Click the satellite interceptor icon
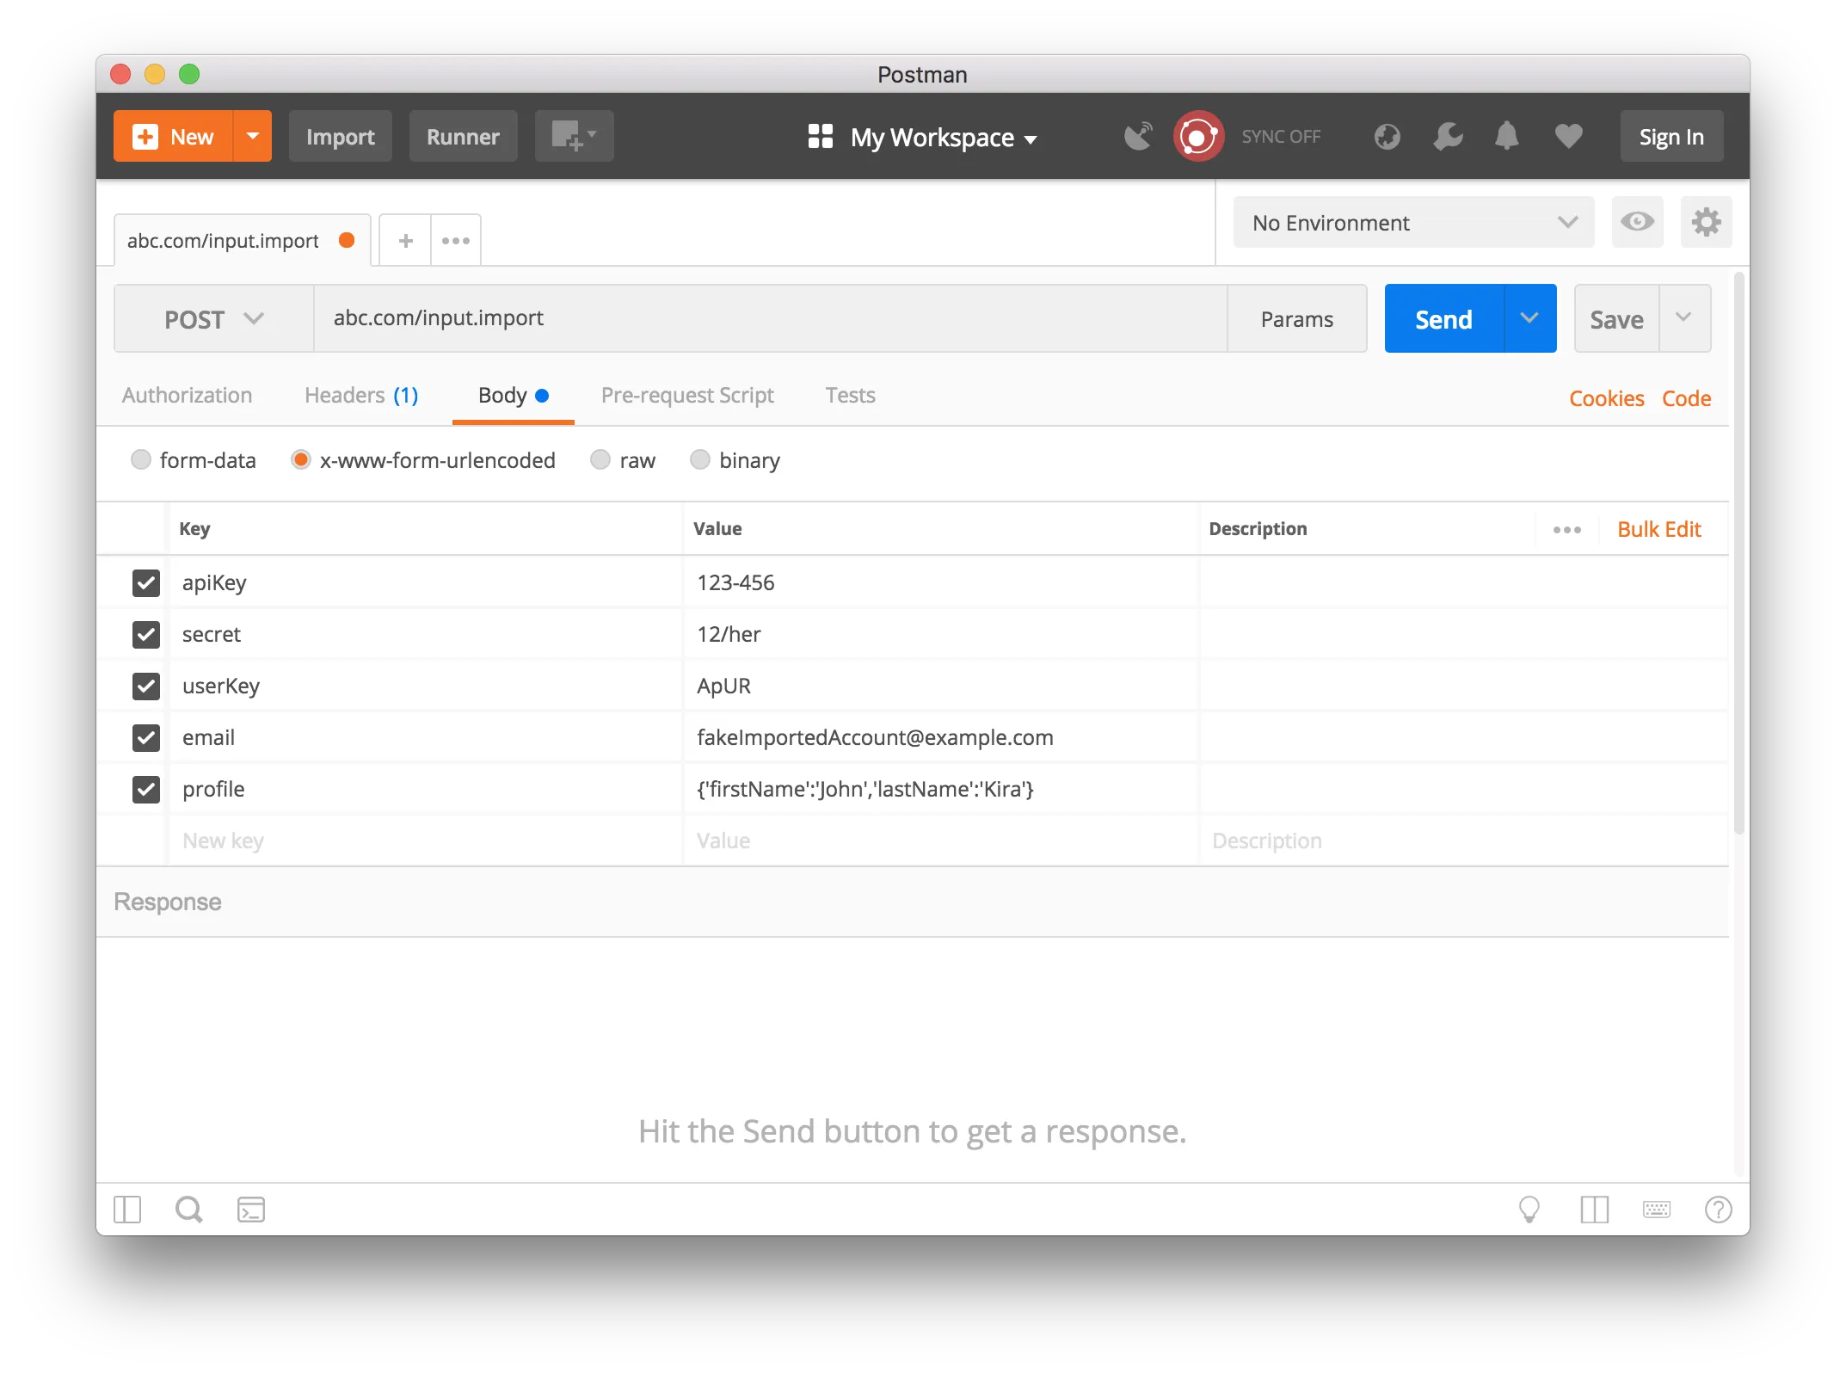 pyautogui.click(x=1137, y=137)
